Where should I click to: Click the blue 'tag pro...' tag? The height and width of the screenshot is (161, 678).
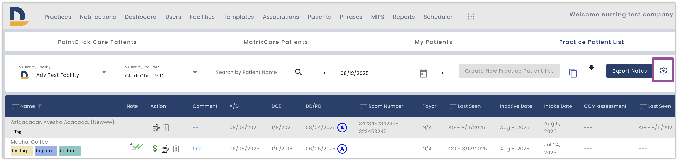click(x=46, y=151)
